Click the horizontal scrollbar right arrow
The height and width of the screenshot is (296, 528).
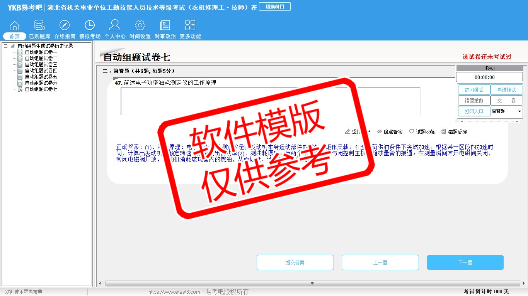click(524, 284)
